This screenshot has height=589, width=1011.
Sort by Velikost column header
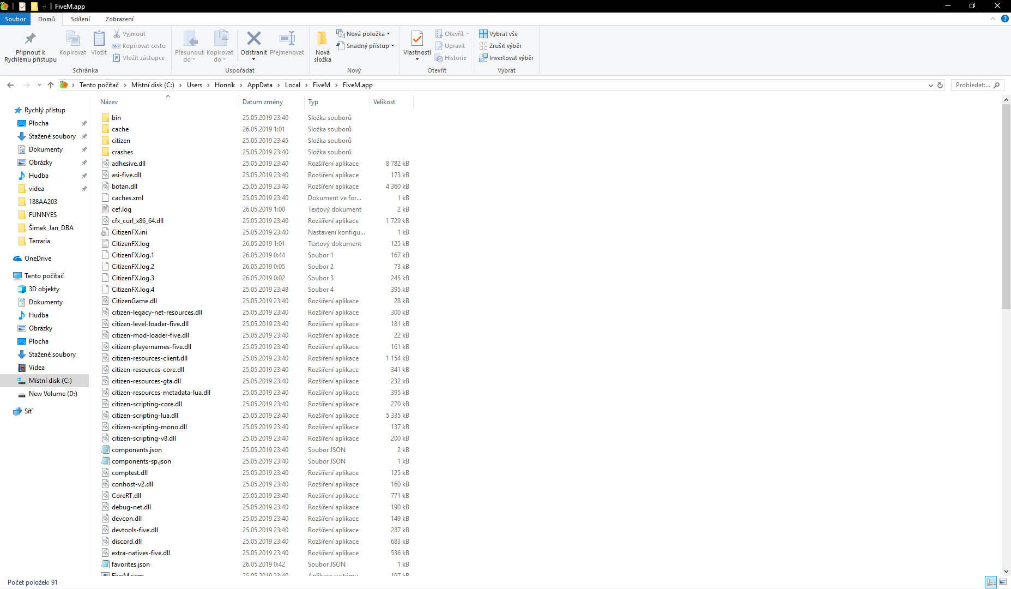[x=384, y=102]
